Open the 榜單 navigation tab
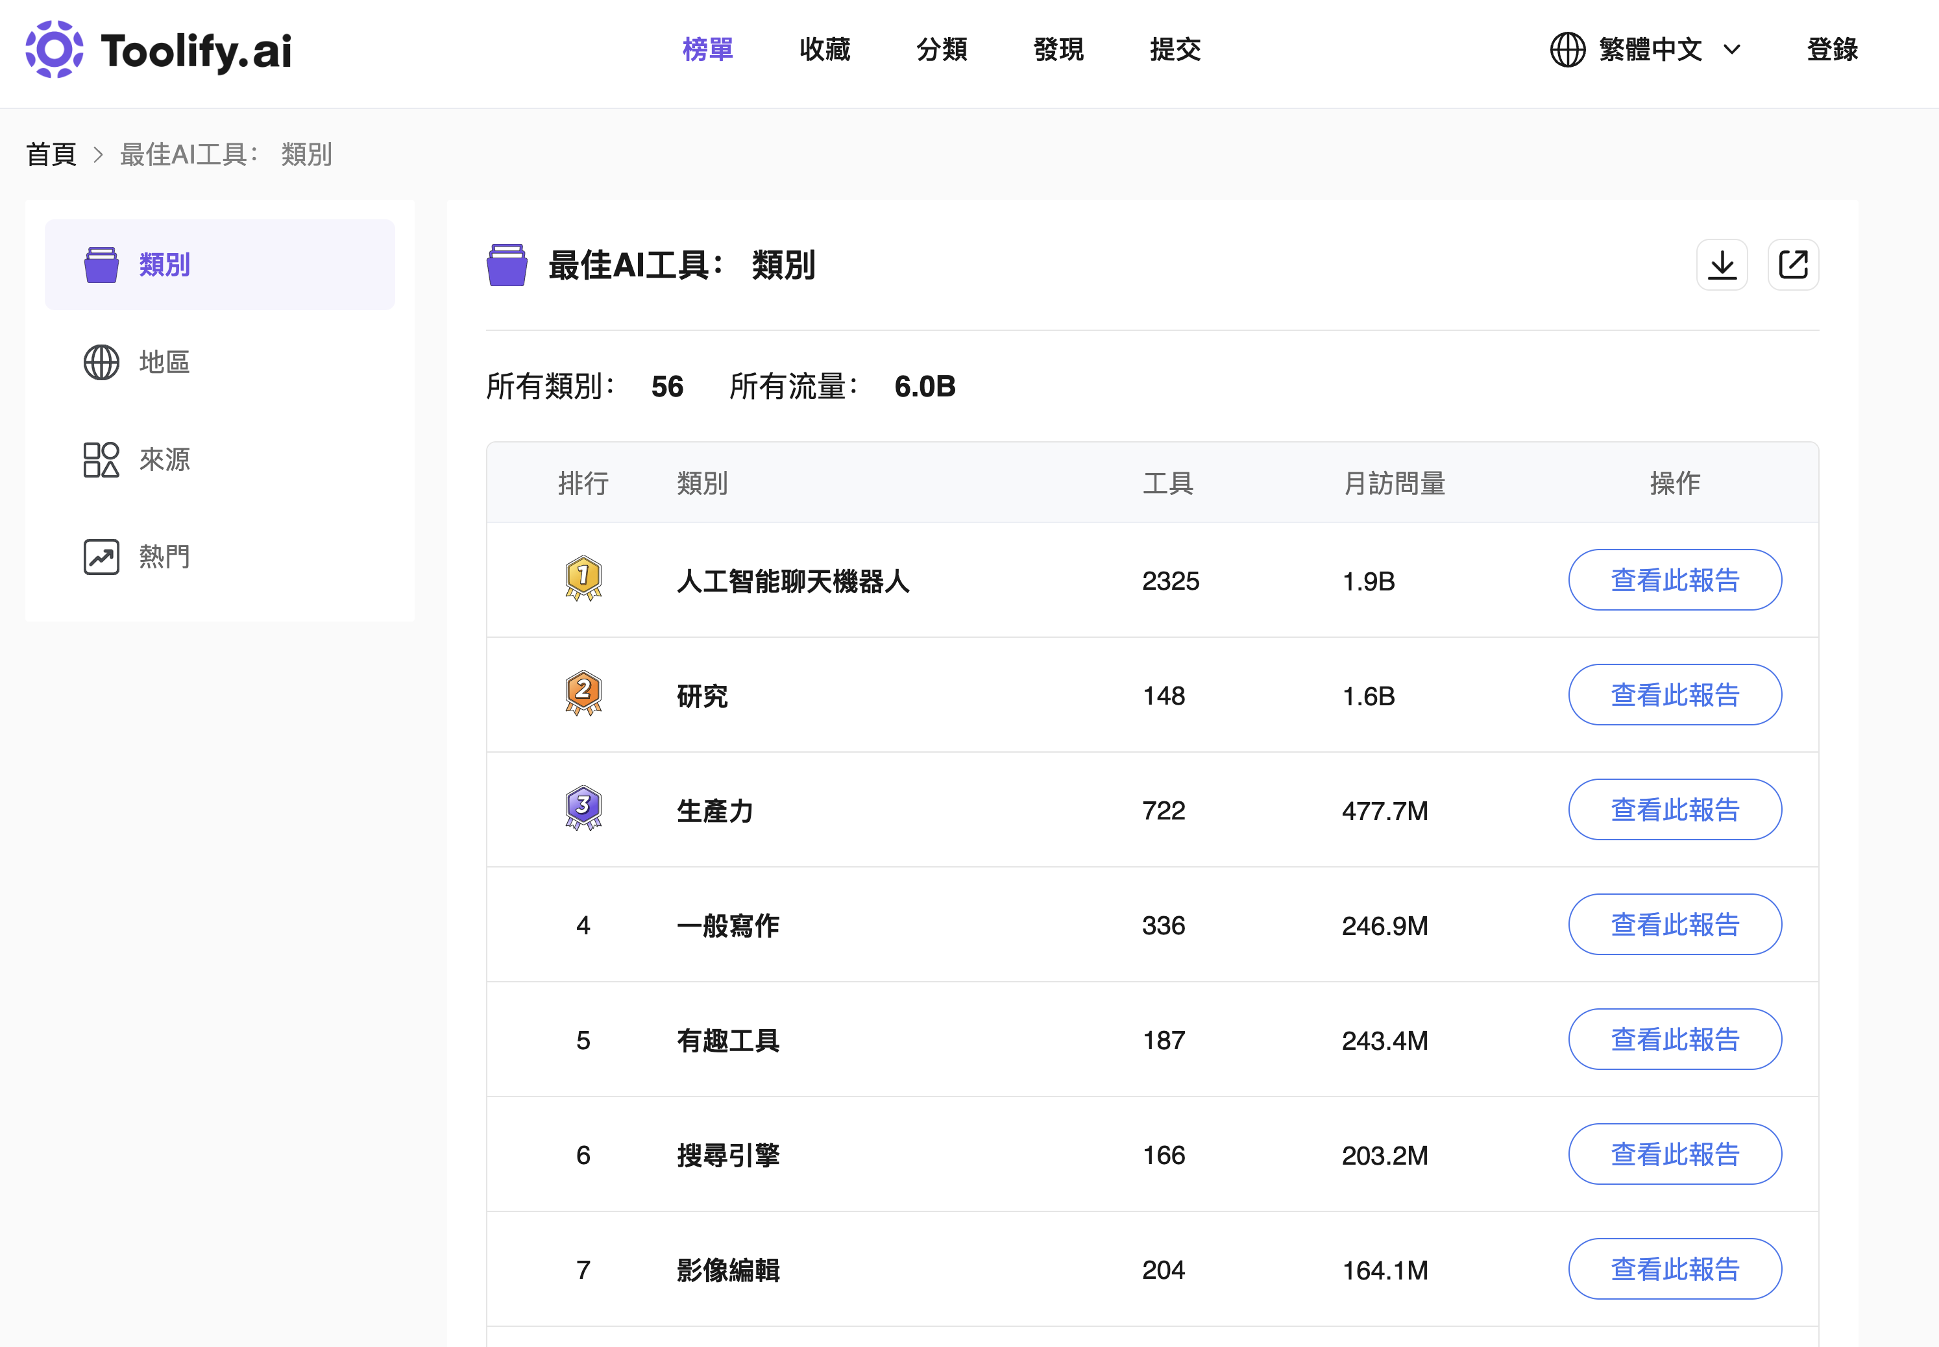 pos(707,50)
